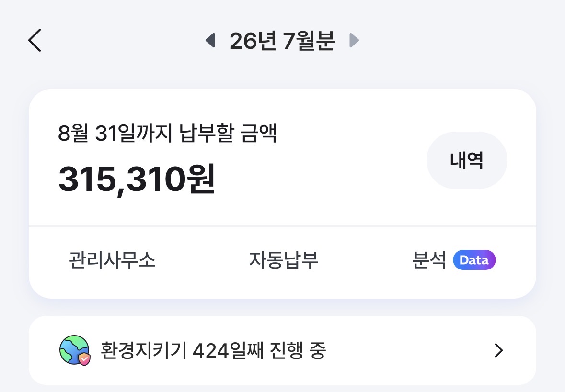Tap the blue Data badge
Viewport: 565px width, 392px height.
click(x=474, y=260)
